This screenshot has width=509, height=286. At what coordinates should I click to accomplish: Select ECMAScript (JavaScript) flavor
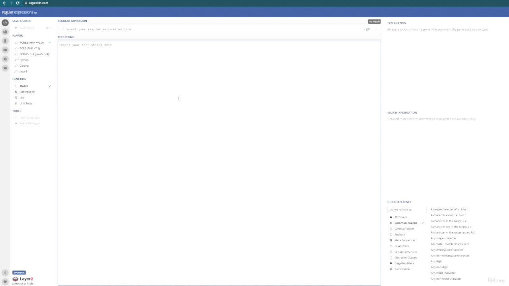34,54
